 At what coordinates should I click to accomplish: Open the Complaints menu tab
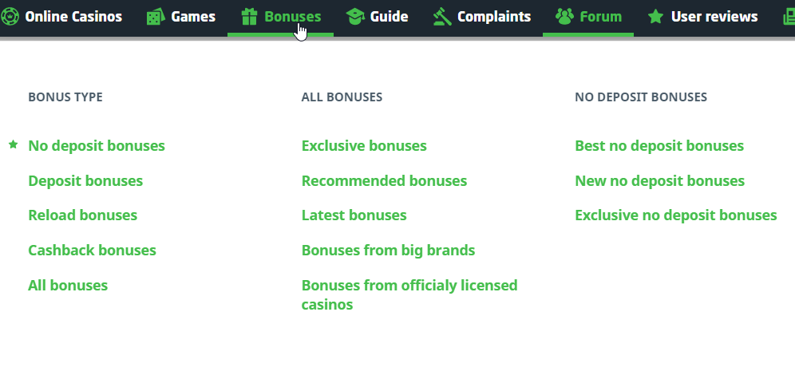click(x=493, y=17)
